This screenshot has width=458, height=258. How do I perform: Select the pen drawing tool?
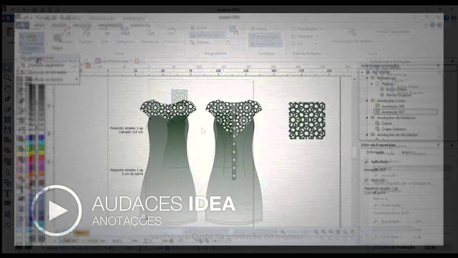[x=8, y=98]
